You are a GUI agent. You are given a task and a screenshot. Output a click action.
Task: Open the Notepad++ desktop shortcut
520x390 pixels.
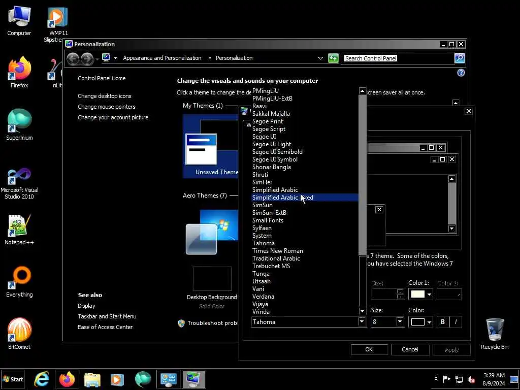[19, 230]
